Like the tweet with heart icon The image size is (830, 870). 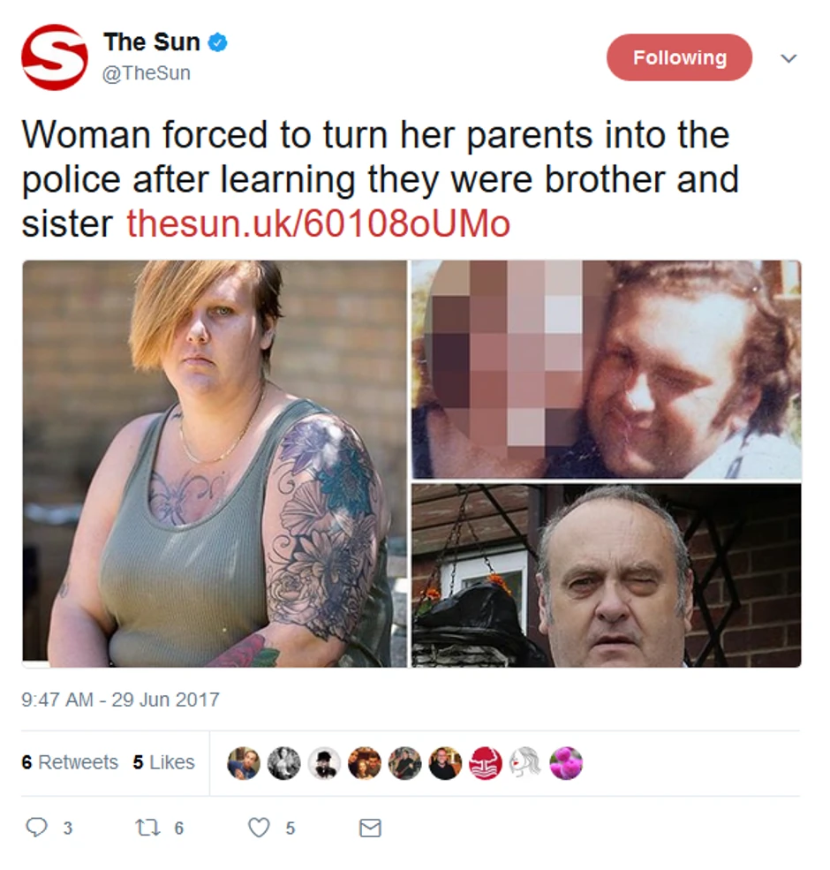pos(259,828)
